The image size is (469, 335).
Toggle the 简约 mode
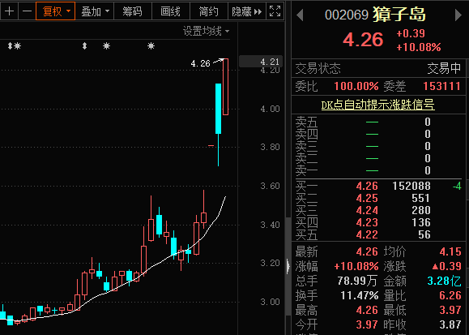(209, 11)
